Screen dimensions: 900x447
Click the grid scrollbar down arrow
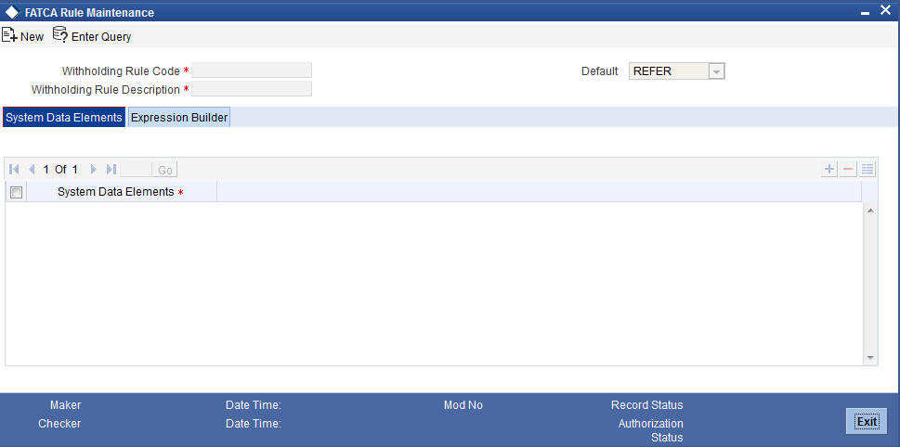coord(870,357)
